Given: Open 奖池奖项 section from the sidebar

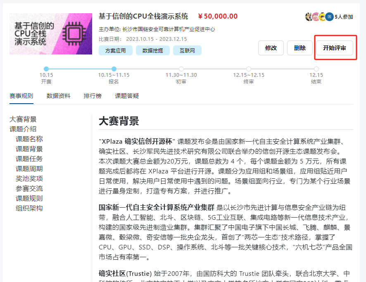Looking at the screenshot, I should click(29, 179).
